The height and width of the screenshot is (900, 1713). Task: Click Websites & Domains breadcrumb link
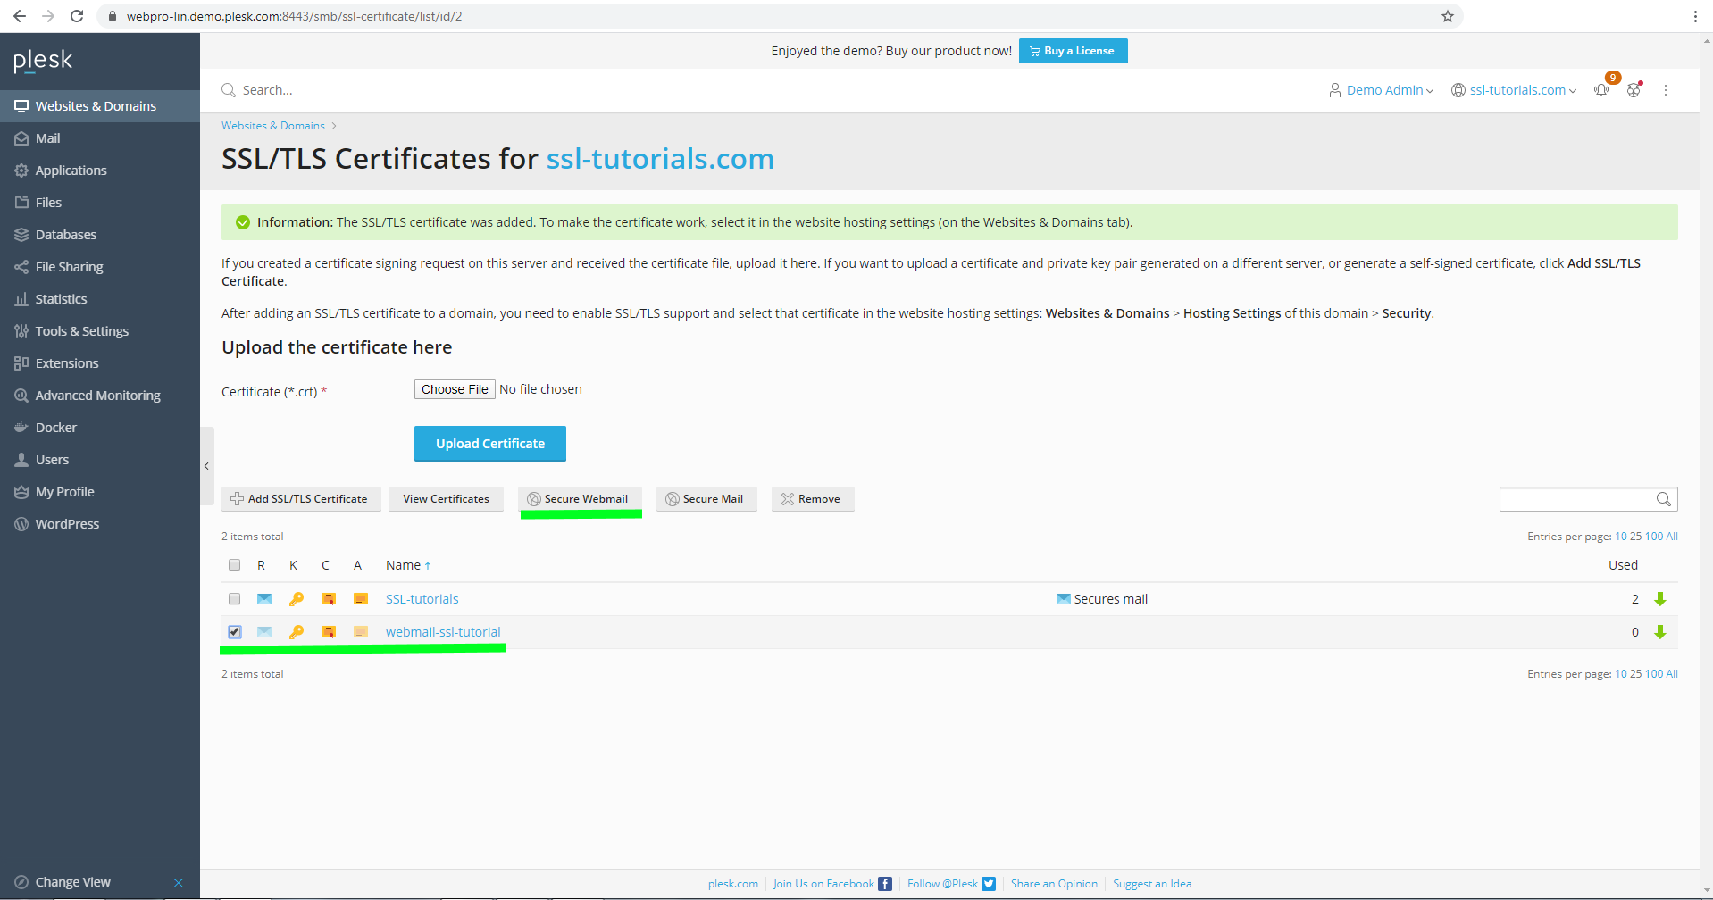click(273, 126)
